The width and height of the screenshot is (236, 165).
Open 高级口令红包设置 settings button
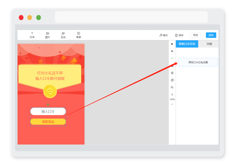[198, 62]
